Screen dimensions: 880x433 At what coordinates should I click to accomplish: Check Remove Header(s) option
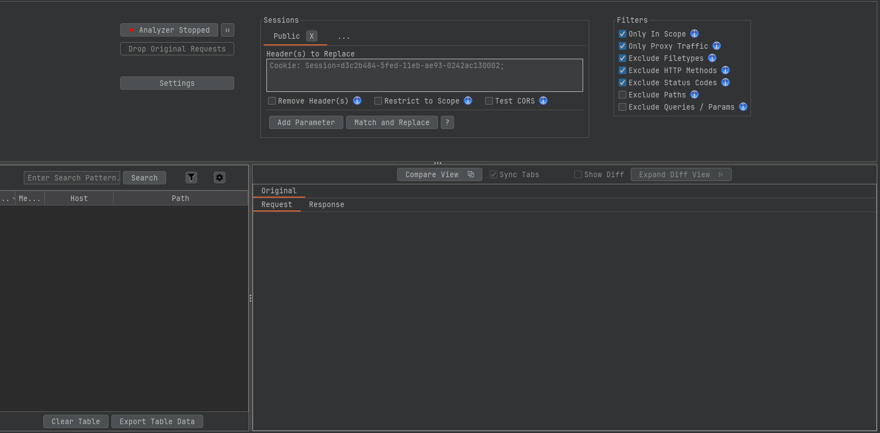[x=272, y=101]
